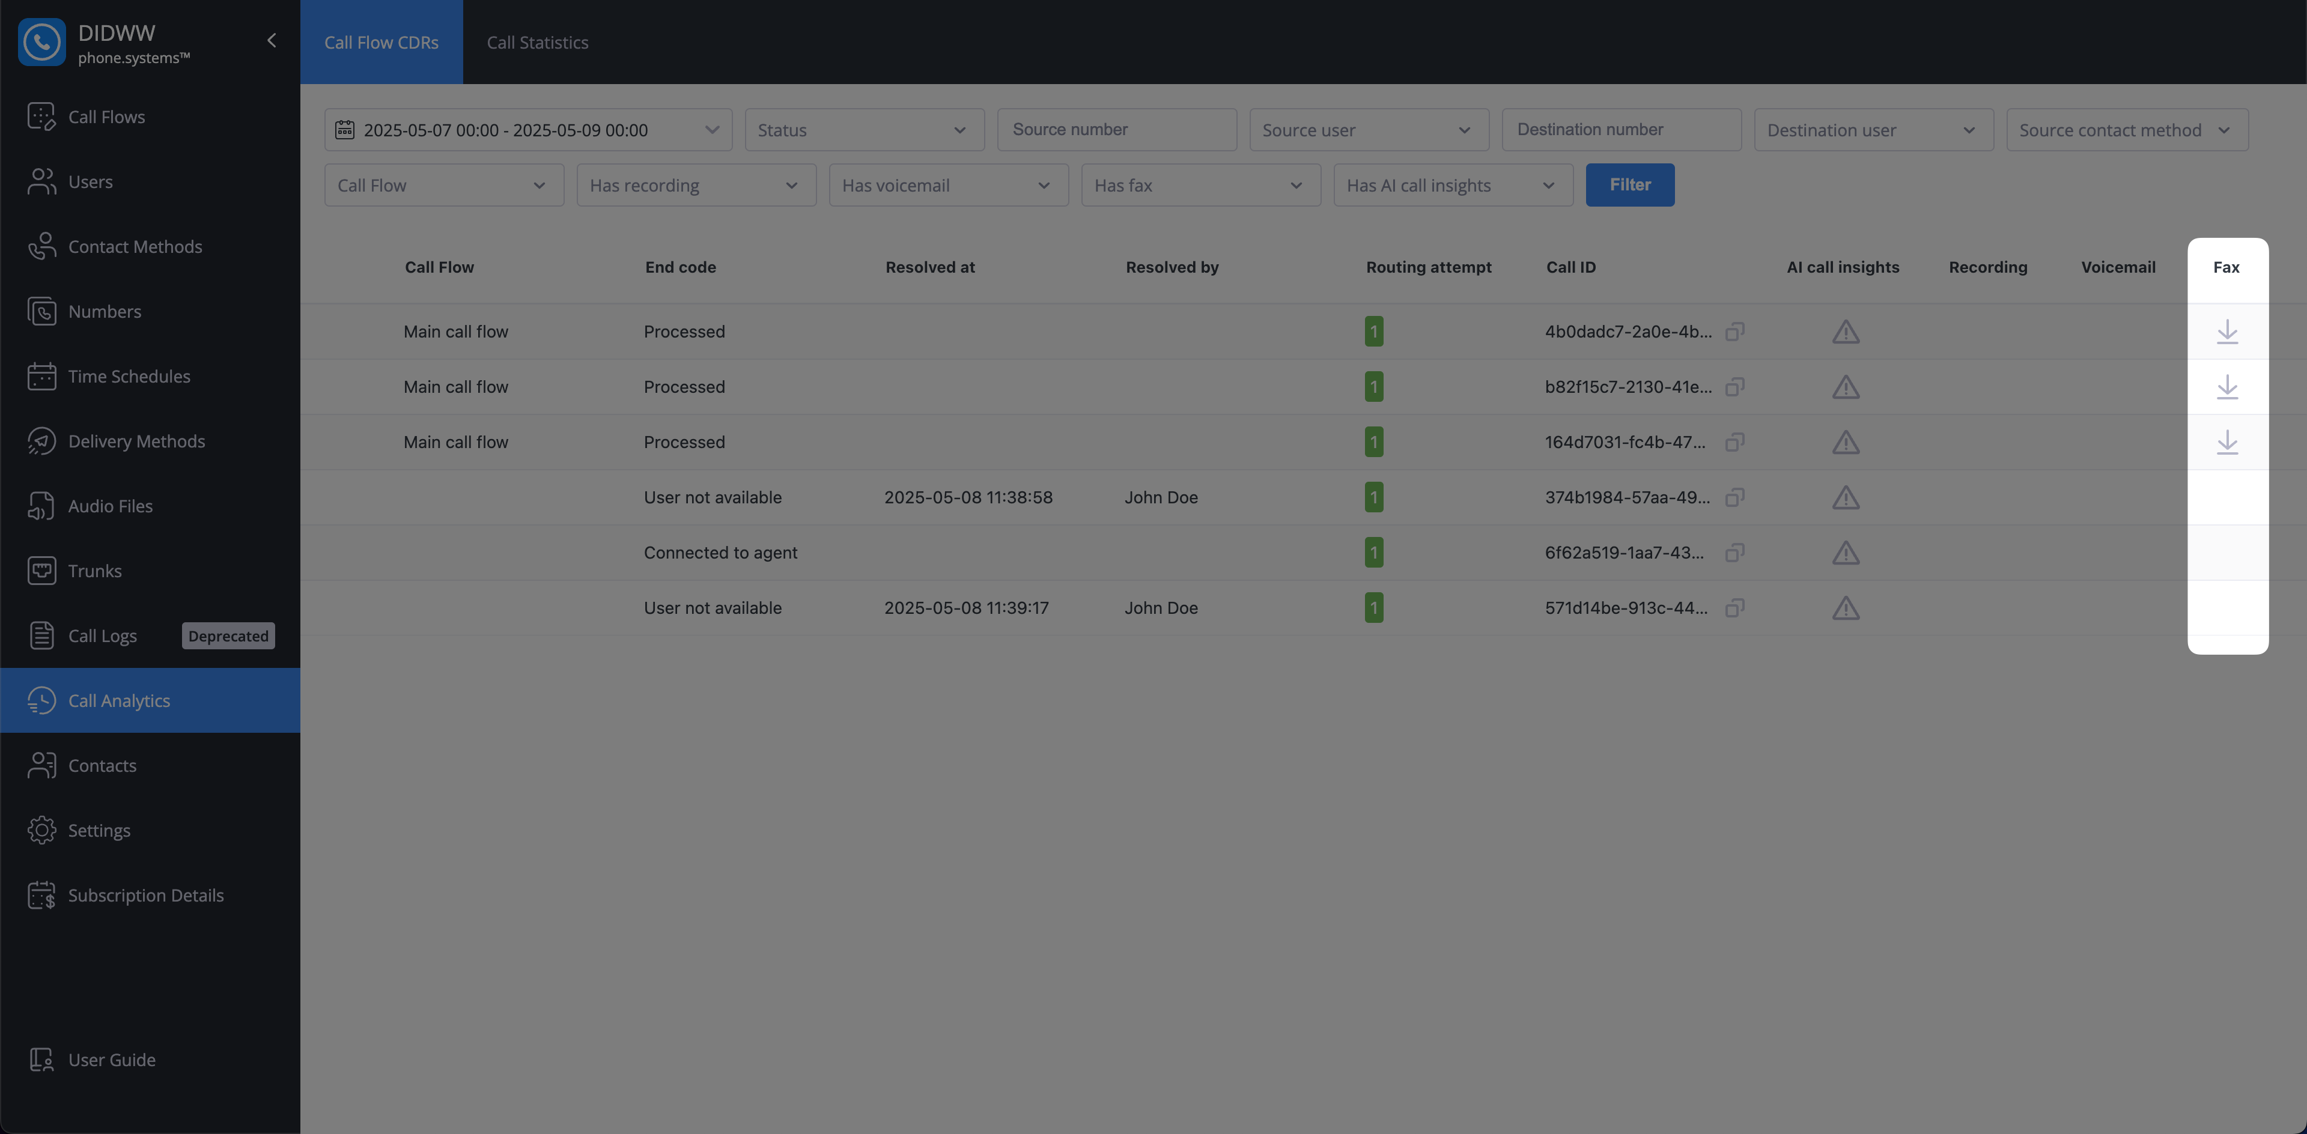Image resolution: width=2307 pixels, height=1134 pixels.
Task: Open the Destination user dropdown
Action: (1874, 130)
